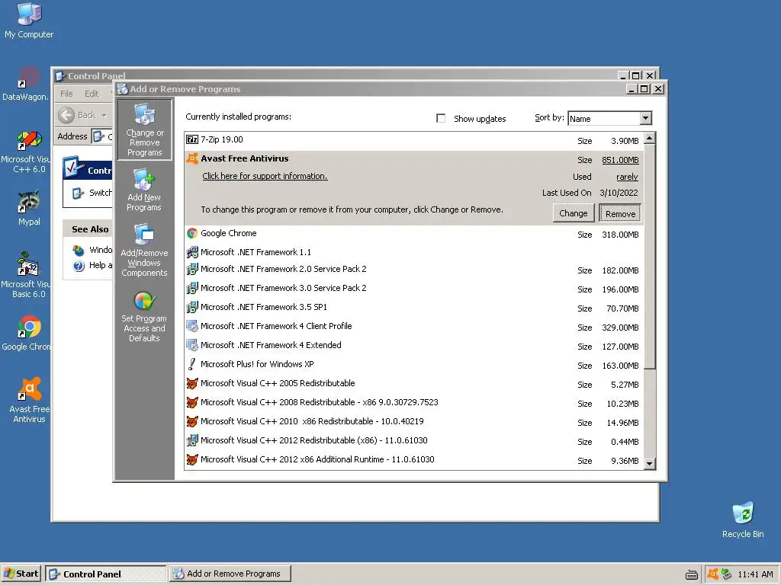Select Google Chrome program row text
This screenshot has width=781, height=585.
click(229, 233)
